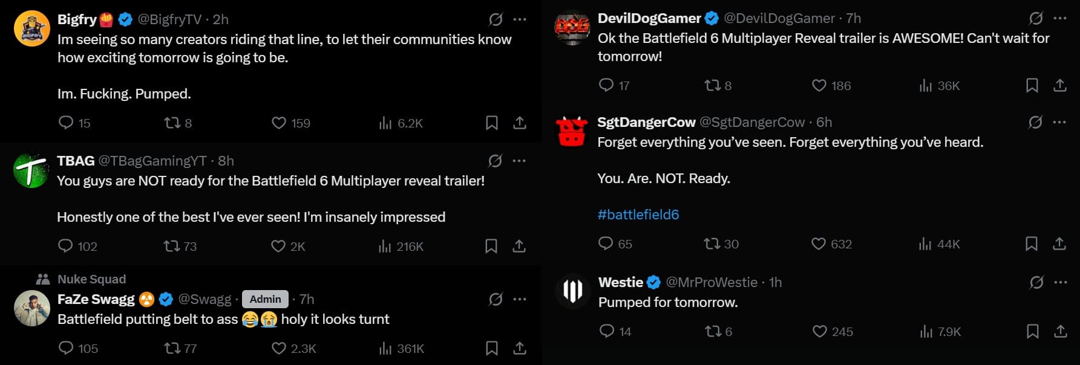The width and height of the screenshot is (1080, 365).
Task: Open more options on TBAG's tweet
Action: click(x=519, y=161)
